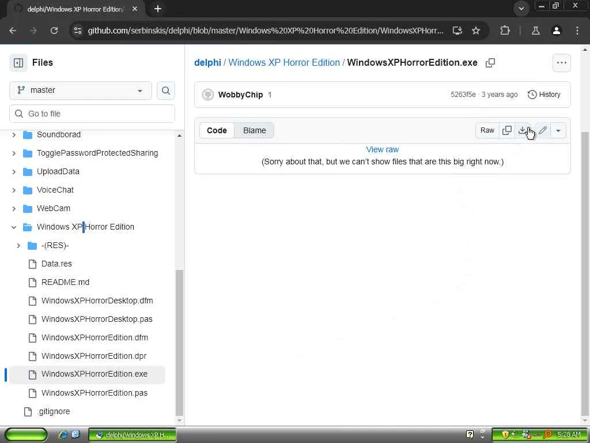
Task: Open the browser extensions puzzle icon
Action: pos(505,31)
